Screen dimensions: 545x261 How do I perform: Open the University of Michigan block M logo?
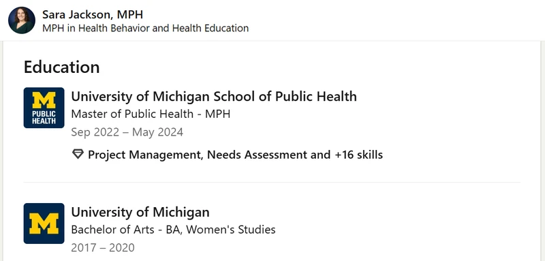(44, 224)
